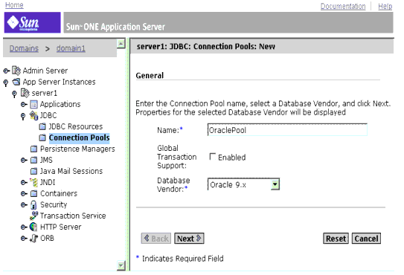Open Applications in the tree
This screenshot has height=275, width=404.
pyautogui.click(x=60, y=104)
